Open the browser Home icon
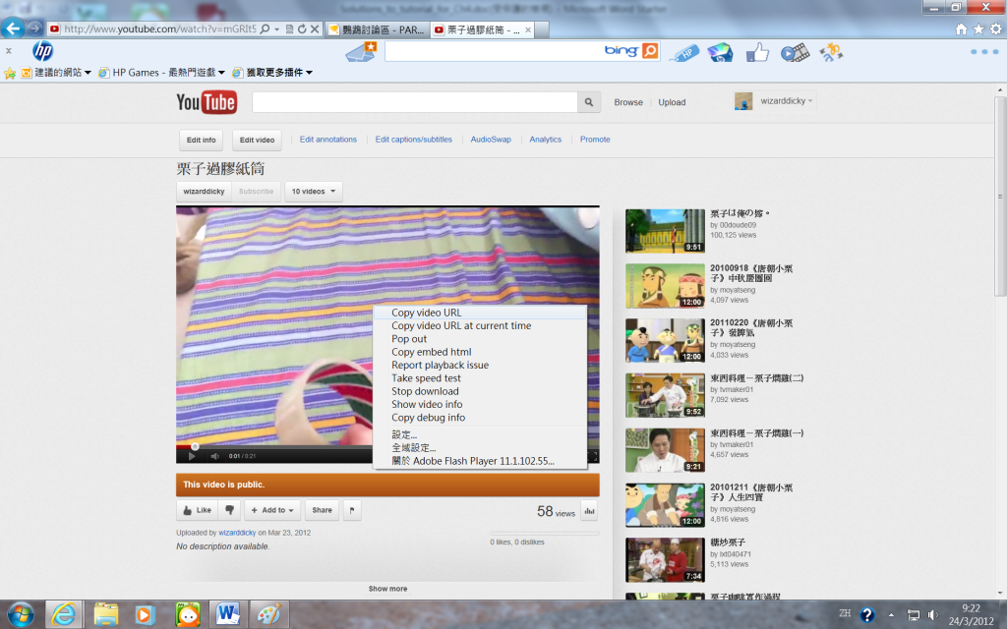The height and width of the screenshot is (629, 1007). (x=961, y=29)
